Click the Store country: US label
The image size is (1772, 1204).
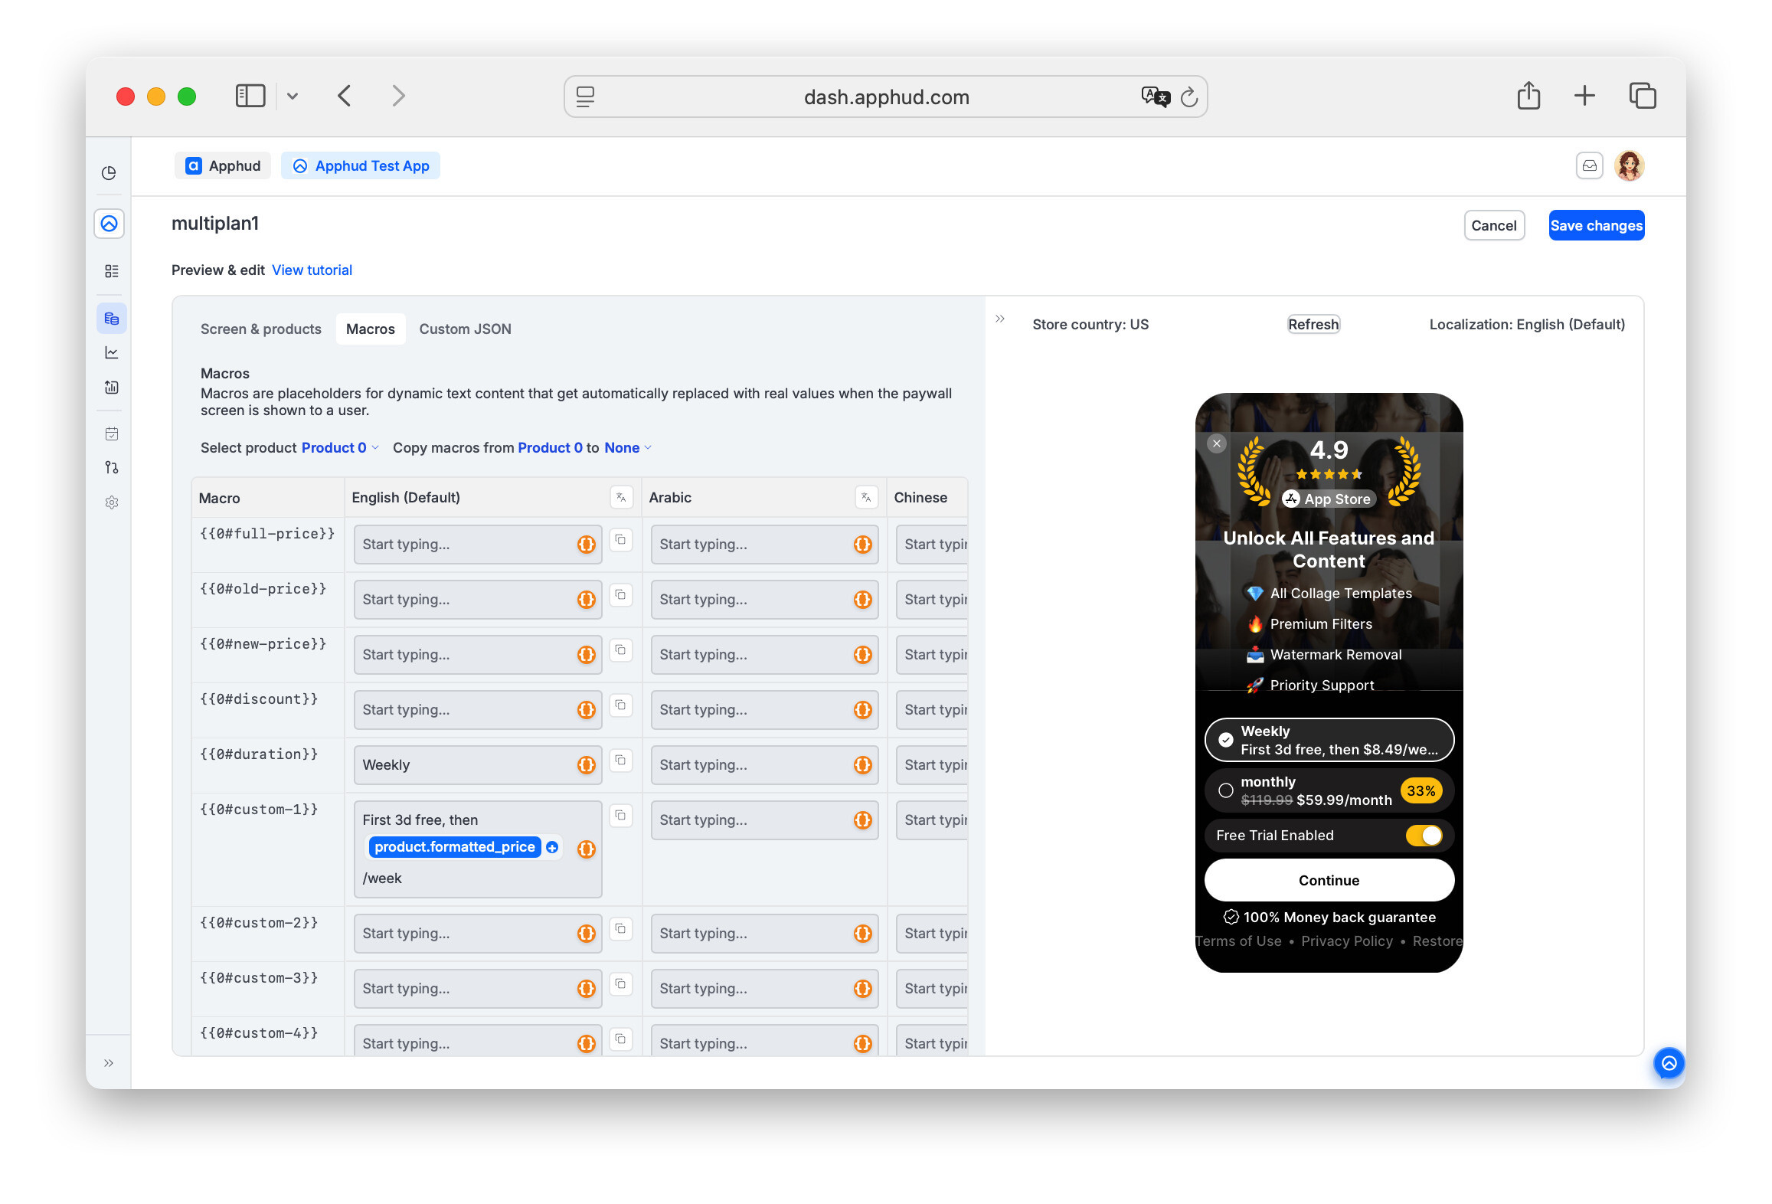(1090, 324)
